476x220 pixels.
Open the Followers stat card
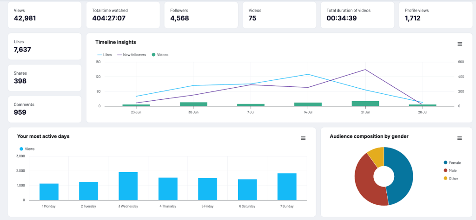[x=201, y=15]
